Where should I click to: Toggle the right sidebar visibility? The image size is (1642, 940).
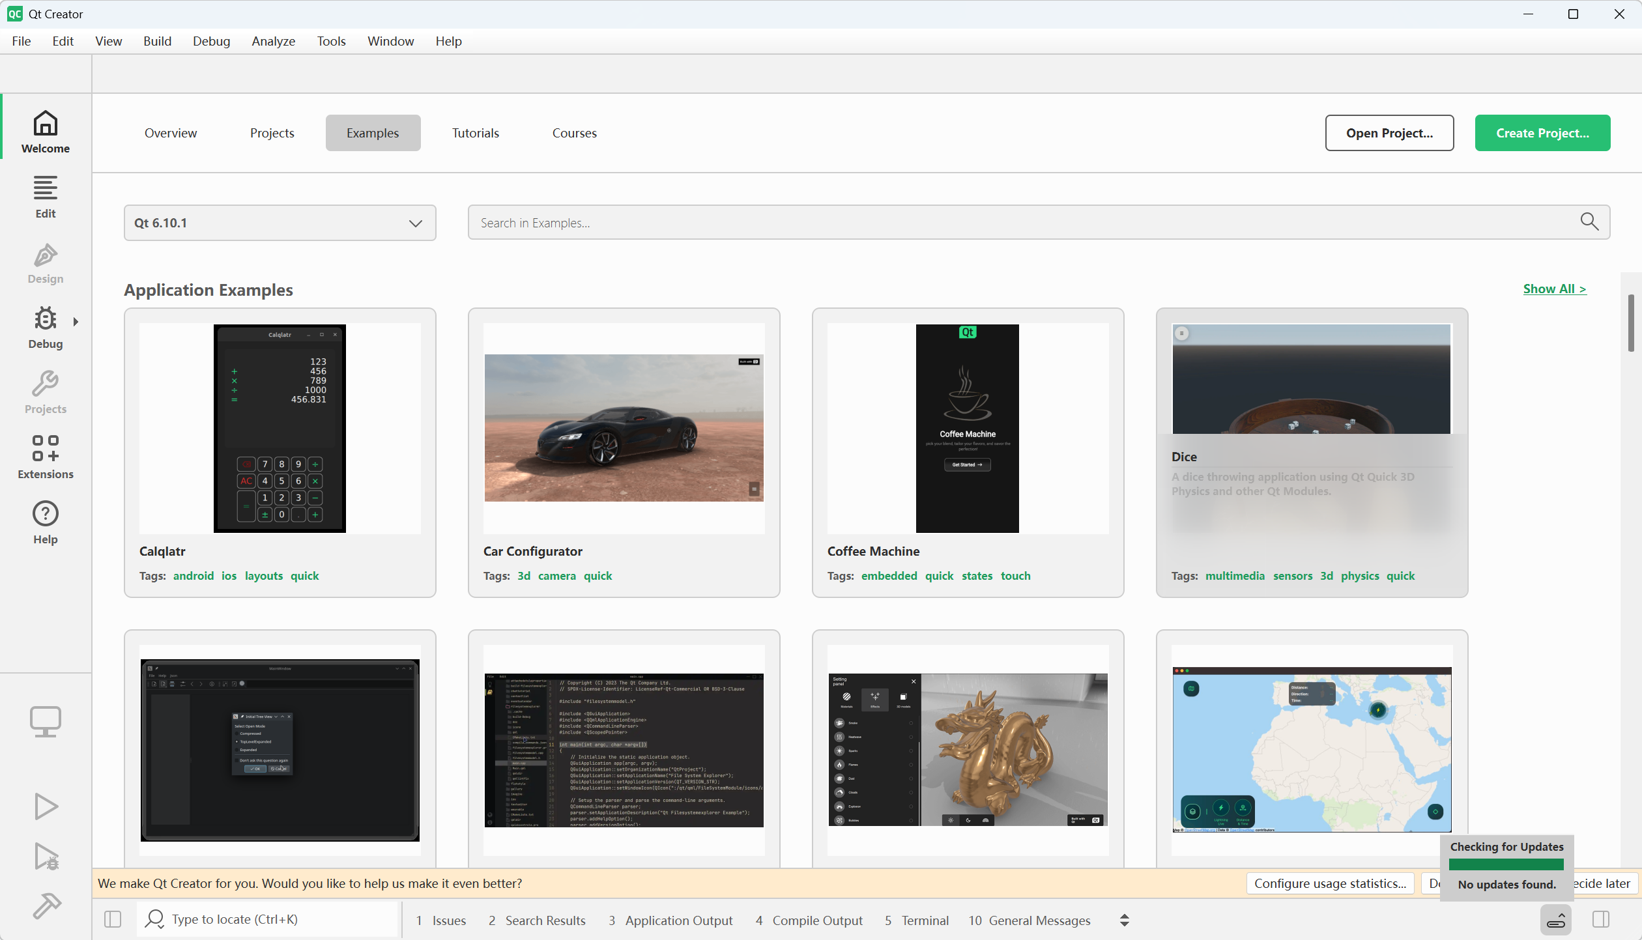click(1600, 919)
